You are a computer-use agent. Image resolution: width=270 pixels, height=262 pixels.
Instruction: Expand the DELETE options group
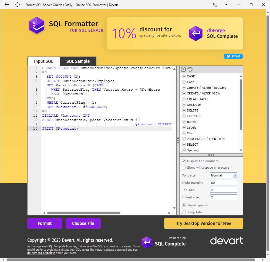pos(184,110)
